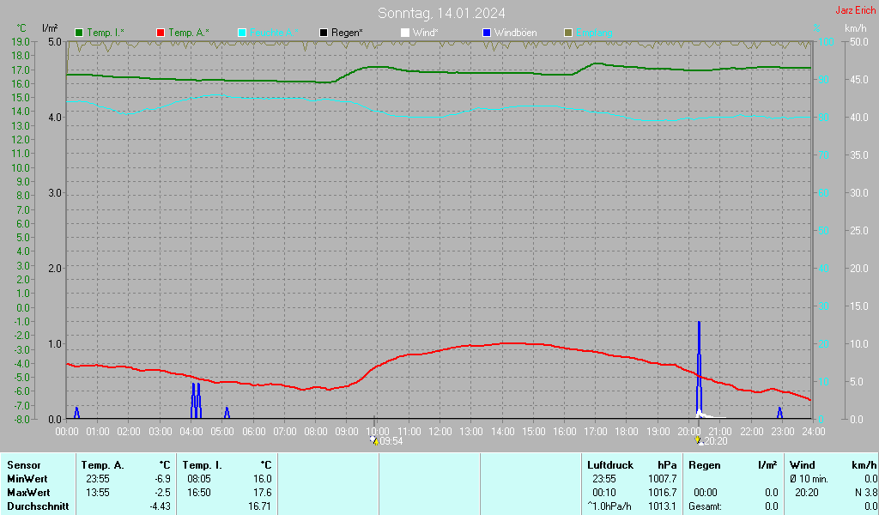Click the '00:10' pressure maximum time

point(604,493)
